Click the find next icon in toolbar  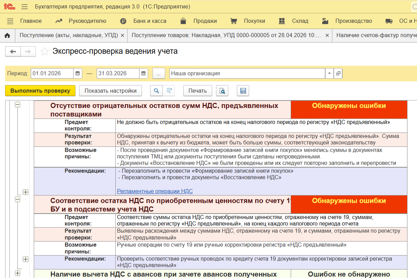pyautogui.click(x=169, y=91)
